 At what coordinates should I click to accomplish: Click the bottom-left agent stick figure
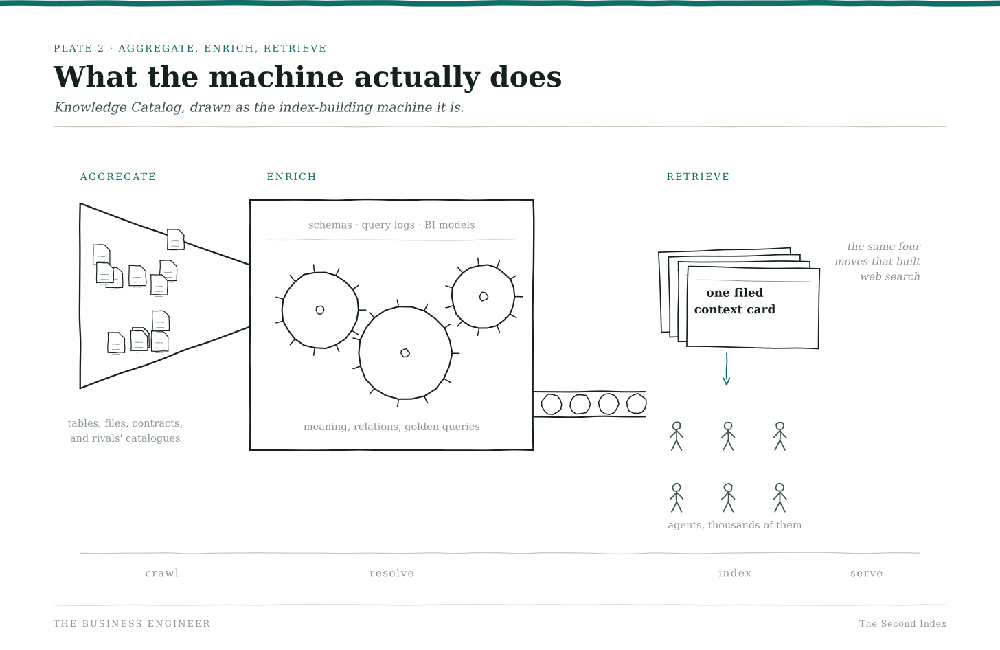coord(677,497)
